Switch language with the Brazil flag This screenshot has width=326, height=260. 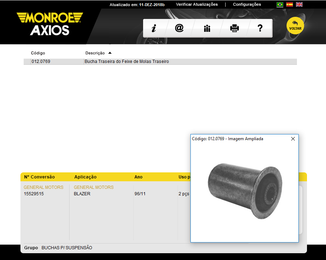click(280, 5)
